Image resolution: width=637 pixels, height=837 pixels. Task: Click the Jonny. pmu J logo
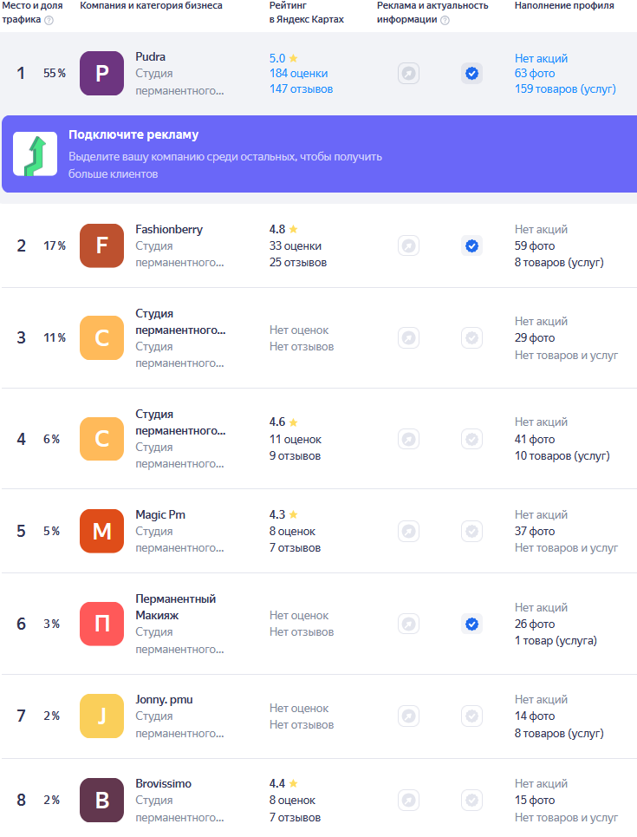pos(102,716)
